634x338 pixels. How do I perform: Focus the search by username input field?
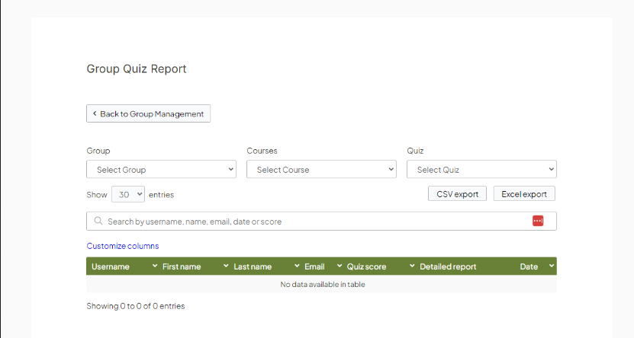tap(313, 222)
